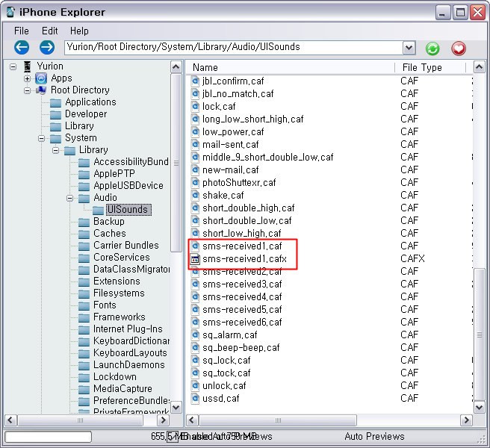Click file list horizontal scroll right arrow

pos(467,420)
